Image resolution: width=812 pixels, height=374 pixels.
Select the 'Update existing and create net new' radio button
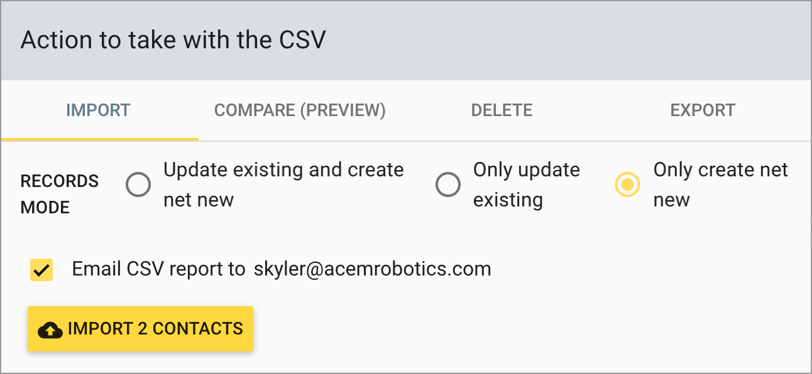138,185
